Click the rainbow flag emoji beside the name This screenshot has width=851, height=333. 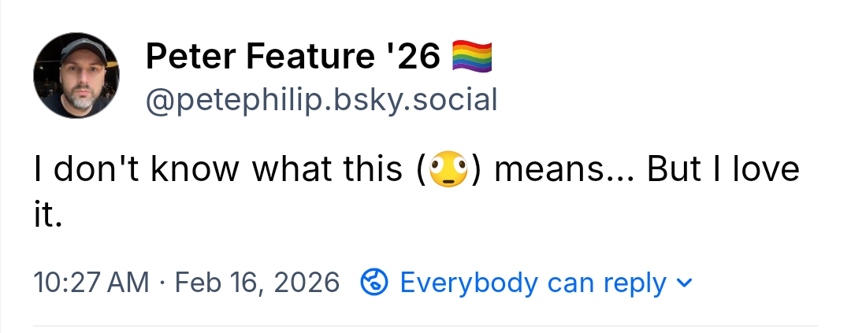[x=472, y=56]
